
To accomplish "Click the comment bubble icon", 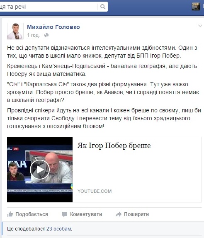I will (65, 214).
